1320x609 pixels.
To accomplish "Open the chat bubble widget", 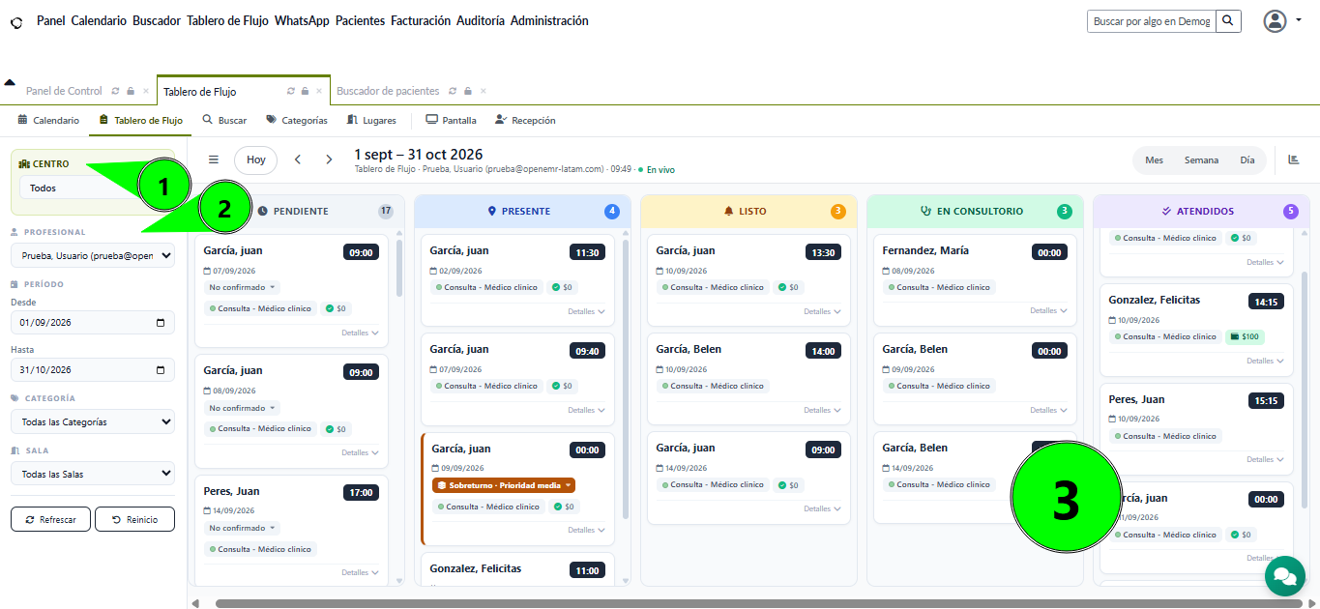I will click(x=1284, y=576).
